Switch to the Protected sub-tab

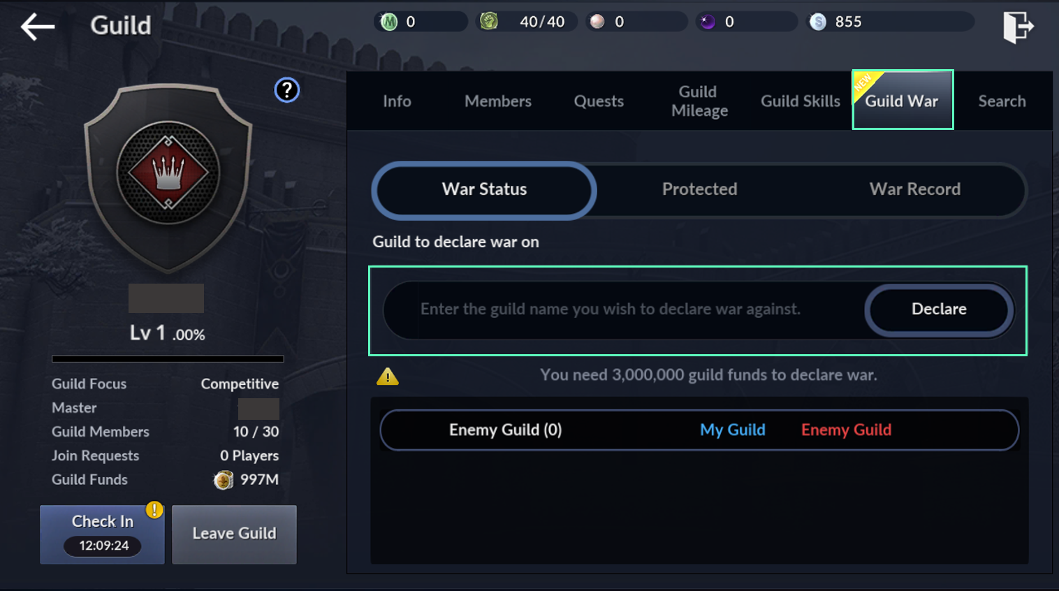[x=699, y=189]
